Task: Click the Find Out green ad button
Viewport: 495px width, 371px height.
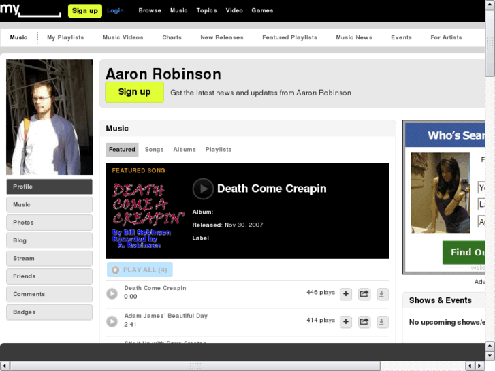Action: [x=464, y=253]
